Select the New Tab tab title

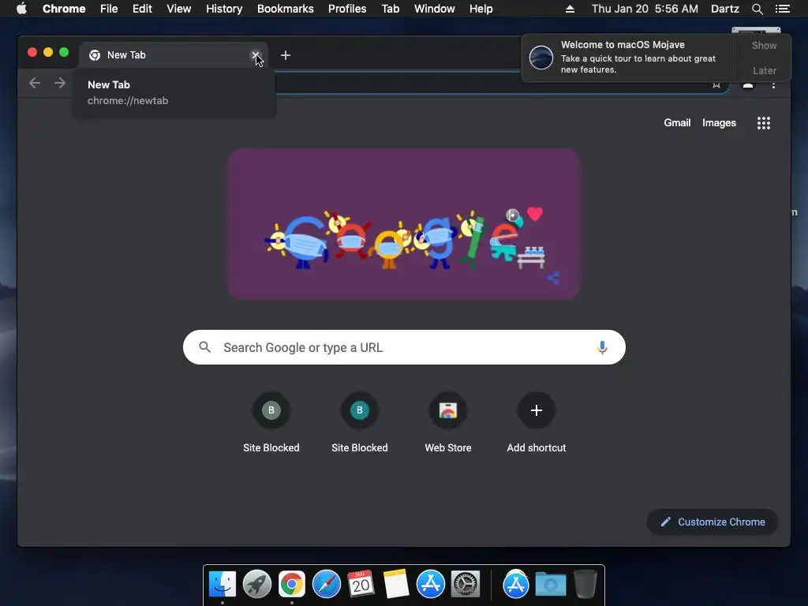pos(126,55)
